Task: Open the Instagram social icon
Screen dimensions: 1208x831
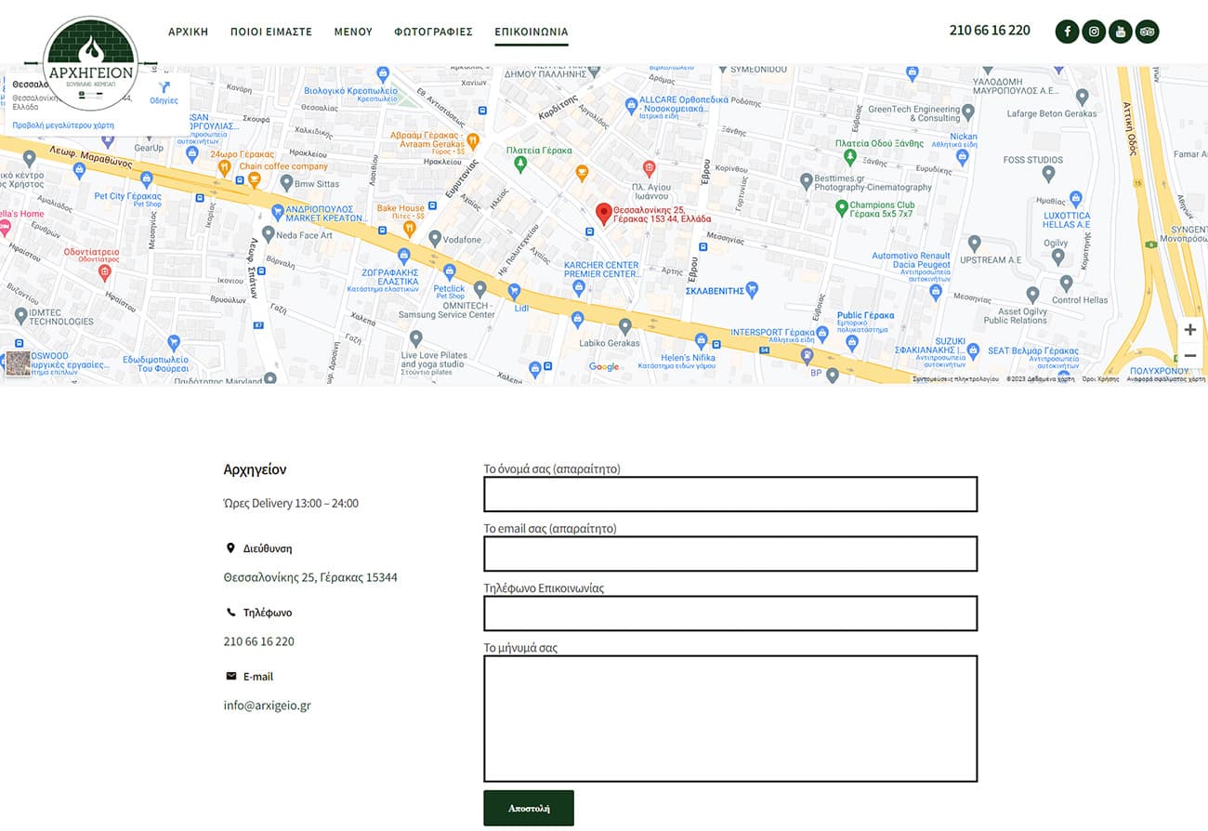Action: click(x=1094, y=32)
